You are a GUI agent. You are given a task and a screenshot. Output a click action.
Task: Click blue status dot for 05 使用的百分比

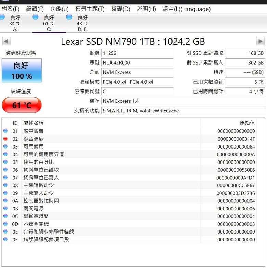coord(5,162)
